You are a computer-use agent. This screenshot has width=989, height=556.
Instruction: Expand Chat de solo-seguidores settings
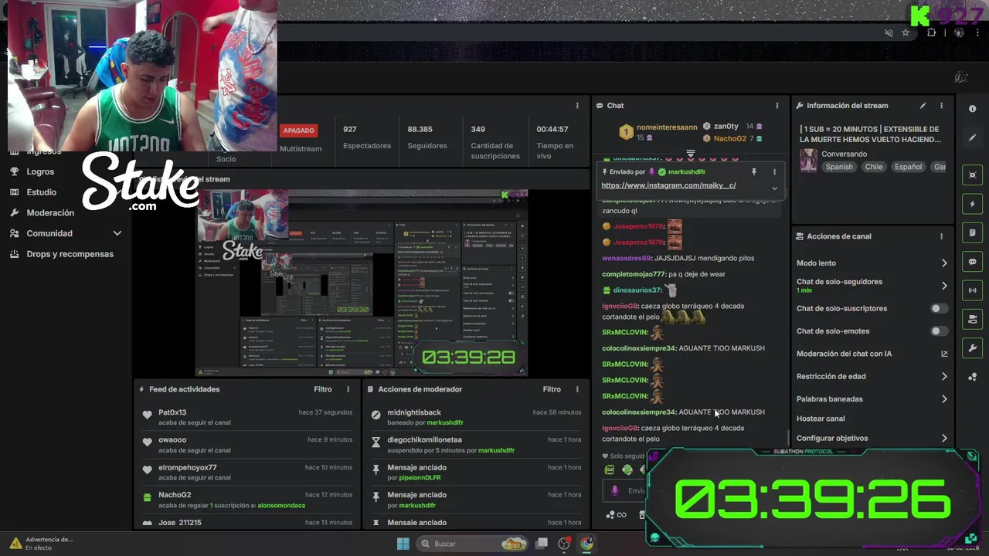[944, 286]
